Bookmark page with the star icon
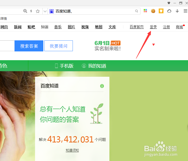 click(x=38, y=11)
